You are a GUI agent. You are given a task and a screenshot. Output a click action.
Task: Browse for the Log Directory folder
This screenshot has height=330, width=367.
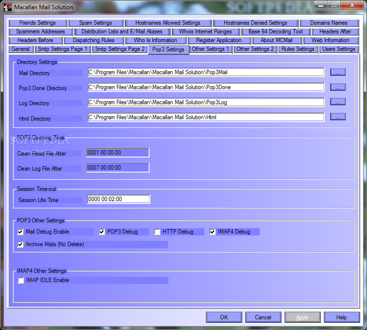click(338, 102)
